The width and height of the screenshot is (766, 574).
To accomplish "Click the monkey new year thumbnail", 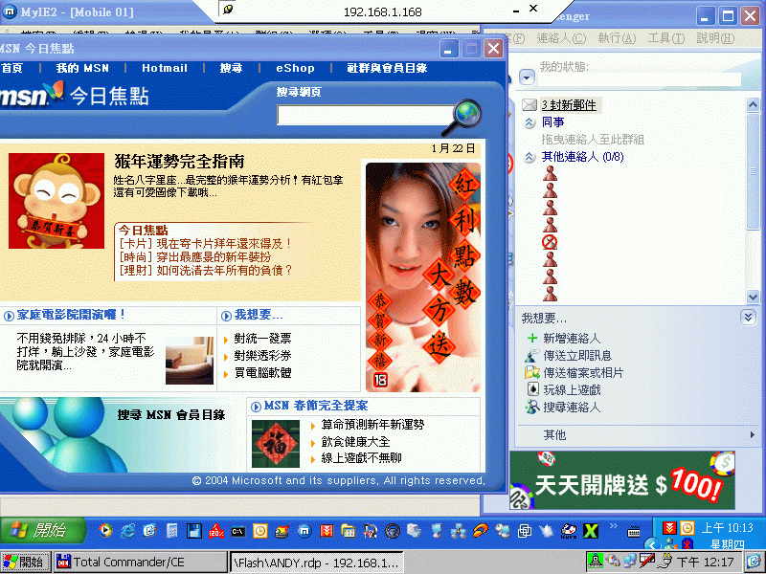I will click(56, 201).
